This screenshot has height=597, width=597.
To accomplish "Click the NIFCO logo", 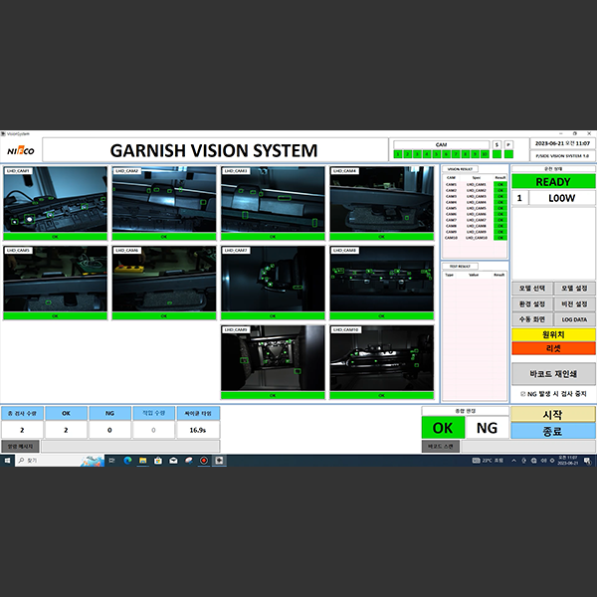I will click(x=20, y=151).
